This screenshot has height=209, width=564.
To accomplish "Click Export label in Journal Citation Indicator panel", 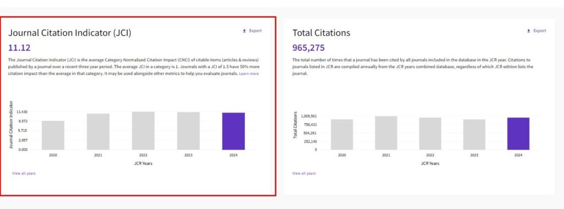I will (256, 31).
